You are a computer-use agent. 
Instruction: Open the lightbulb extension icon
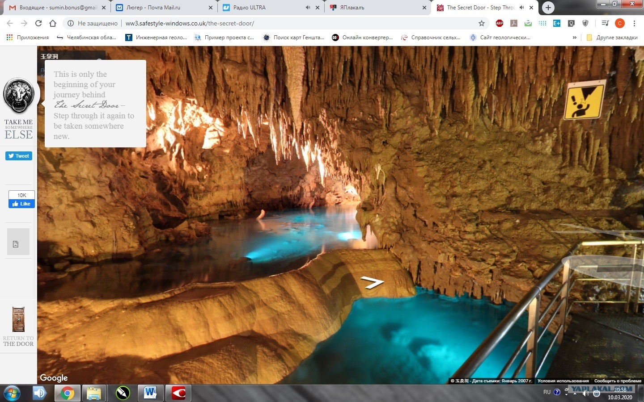pyautogui.click(x=571, y=23)
